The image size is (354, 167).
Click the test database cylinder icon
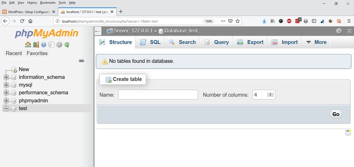point(14,108)
